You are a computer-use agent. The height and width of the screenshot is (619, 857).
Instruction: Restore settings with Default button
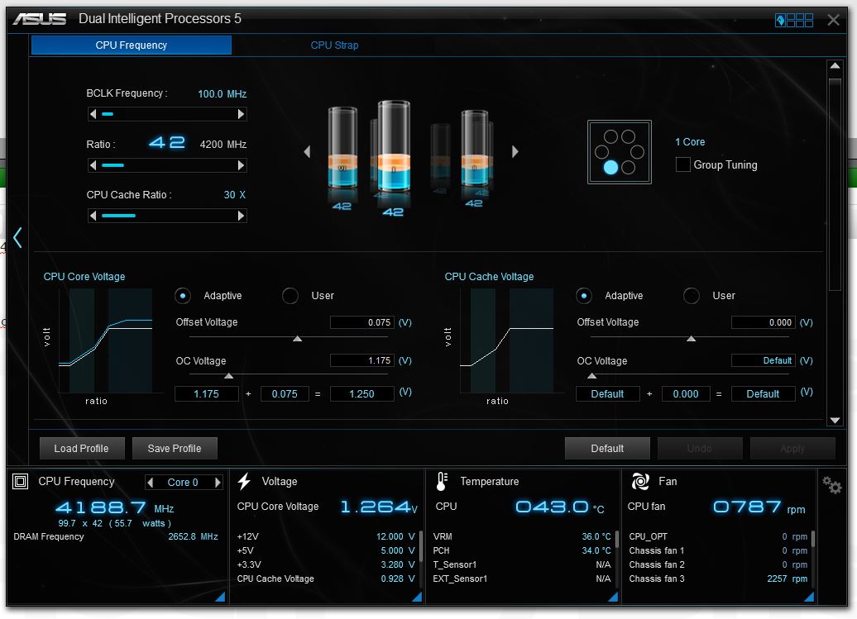point(607,448)
